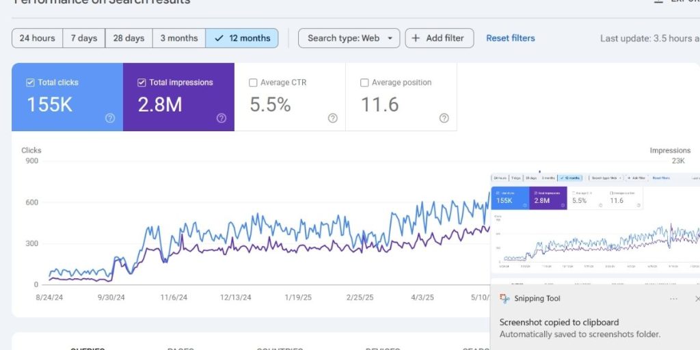
Task: Select the 24 hours date range
Action: (x=38, y=38)
